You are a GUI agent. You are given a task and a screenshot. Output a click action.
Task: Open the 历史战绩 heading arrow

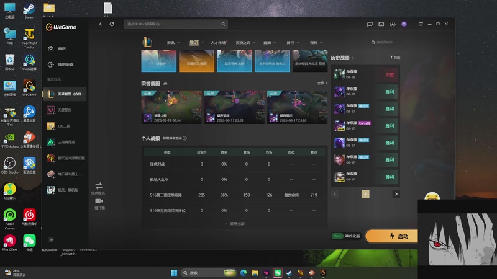pos(353,58)
